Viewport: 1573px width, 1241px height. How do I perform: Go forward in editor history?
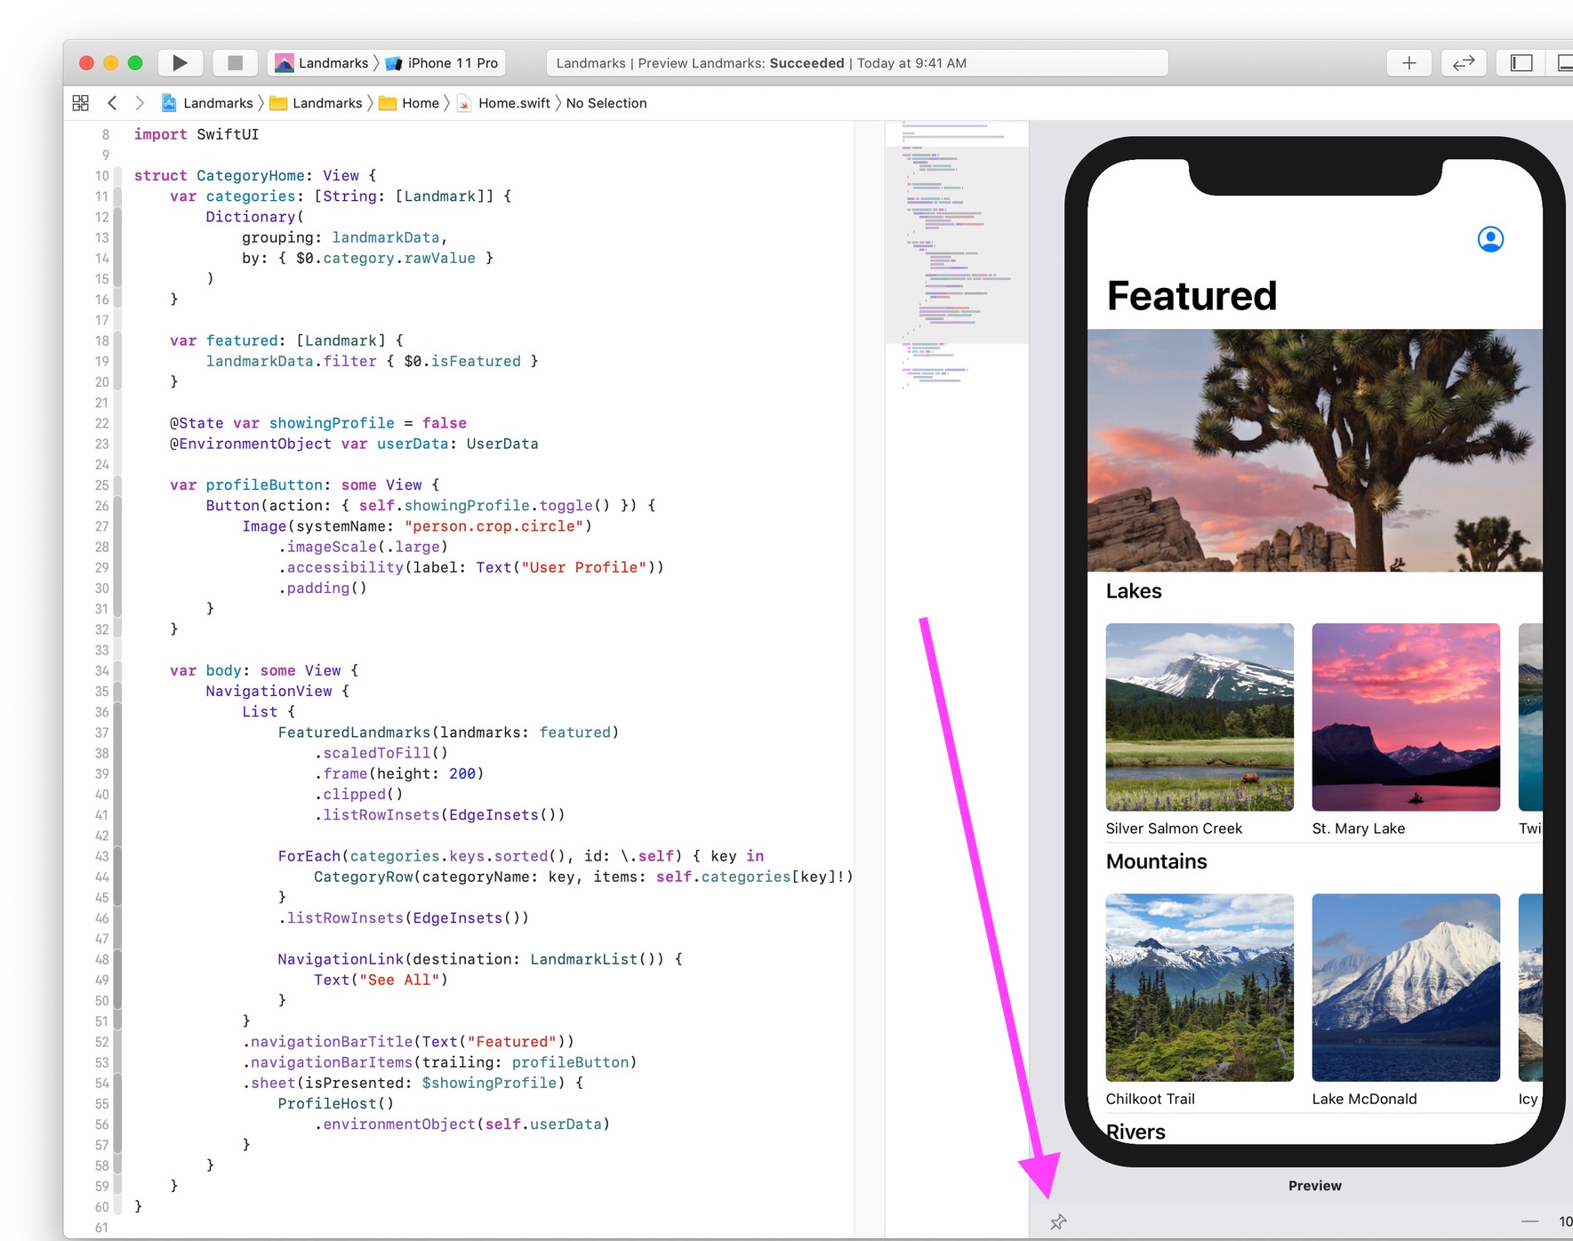click(140, 103)
